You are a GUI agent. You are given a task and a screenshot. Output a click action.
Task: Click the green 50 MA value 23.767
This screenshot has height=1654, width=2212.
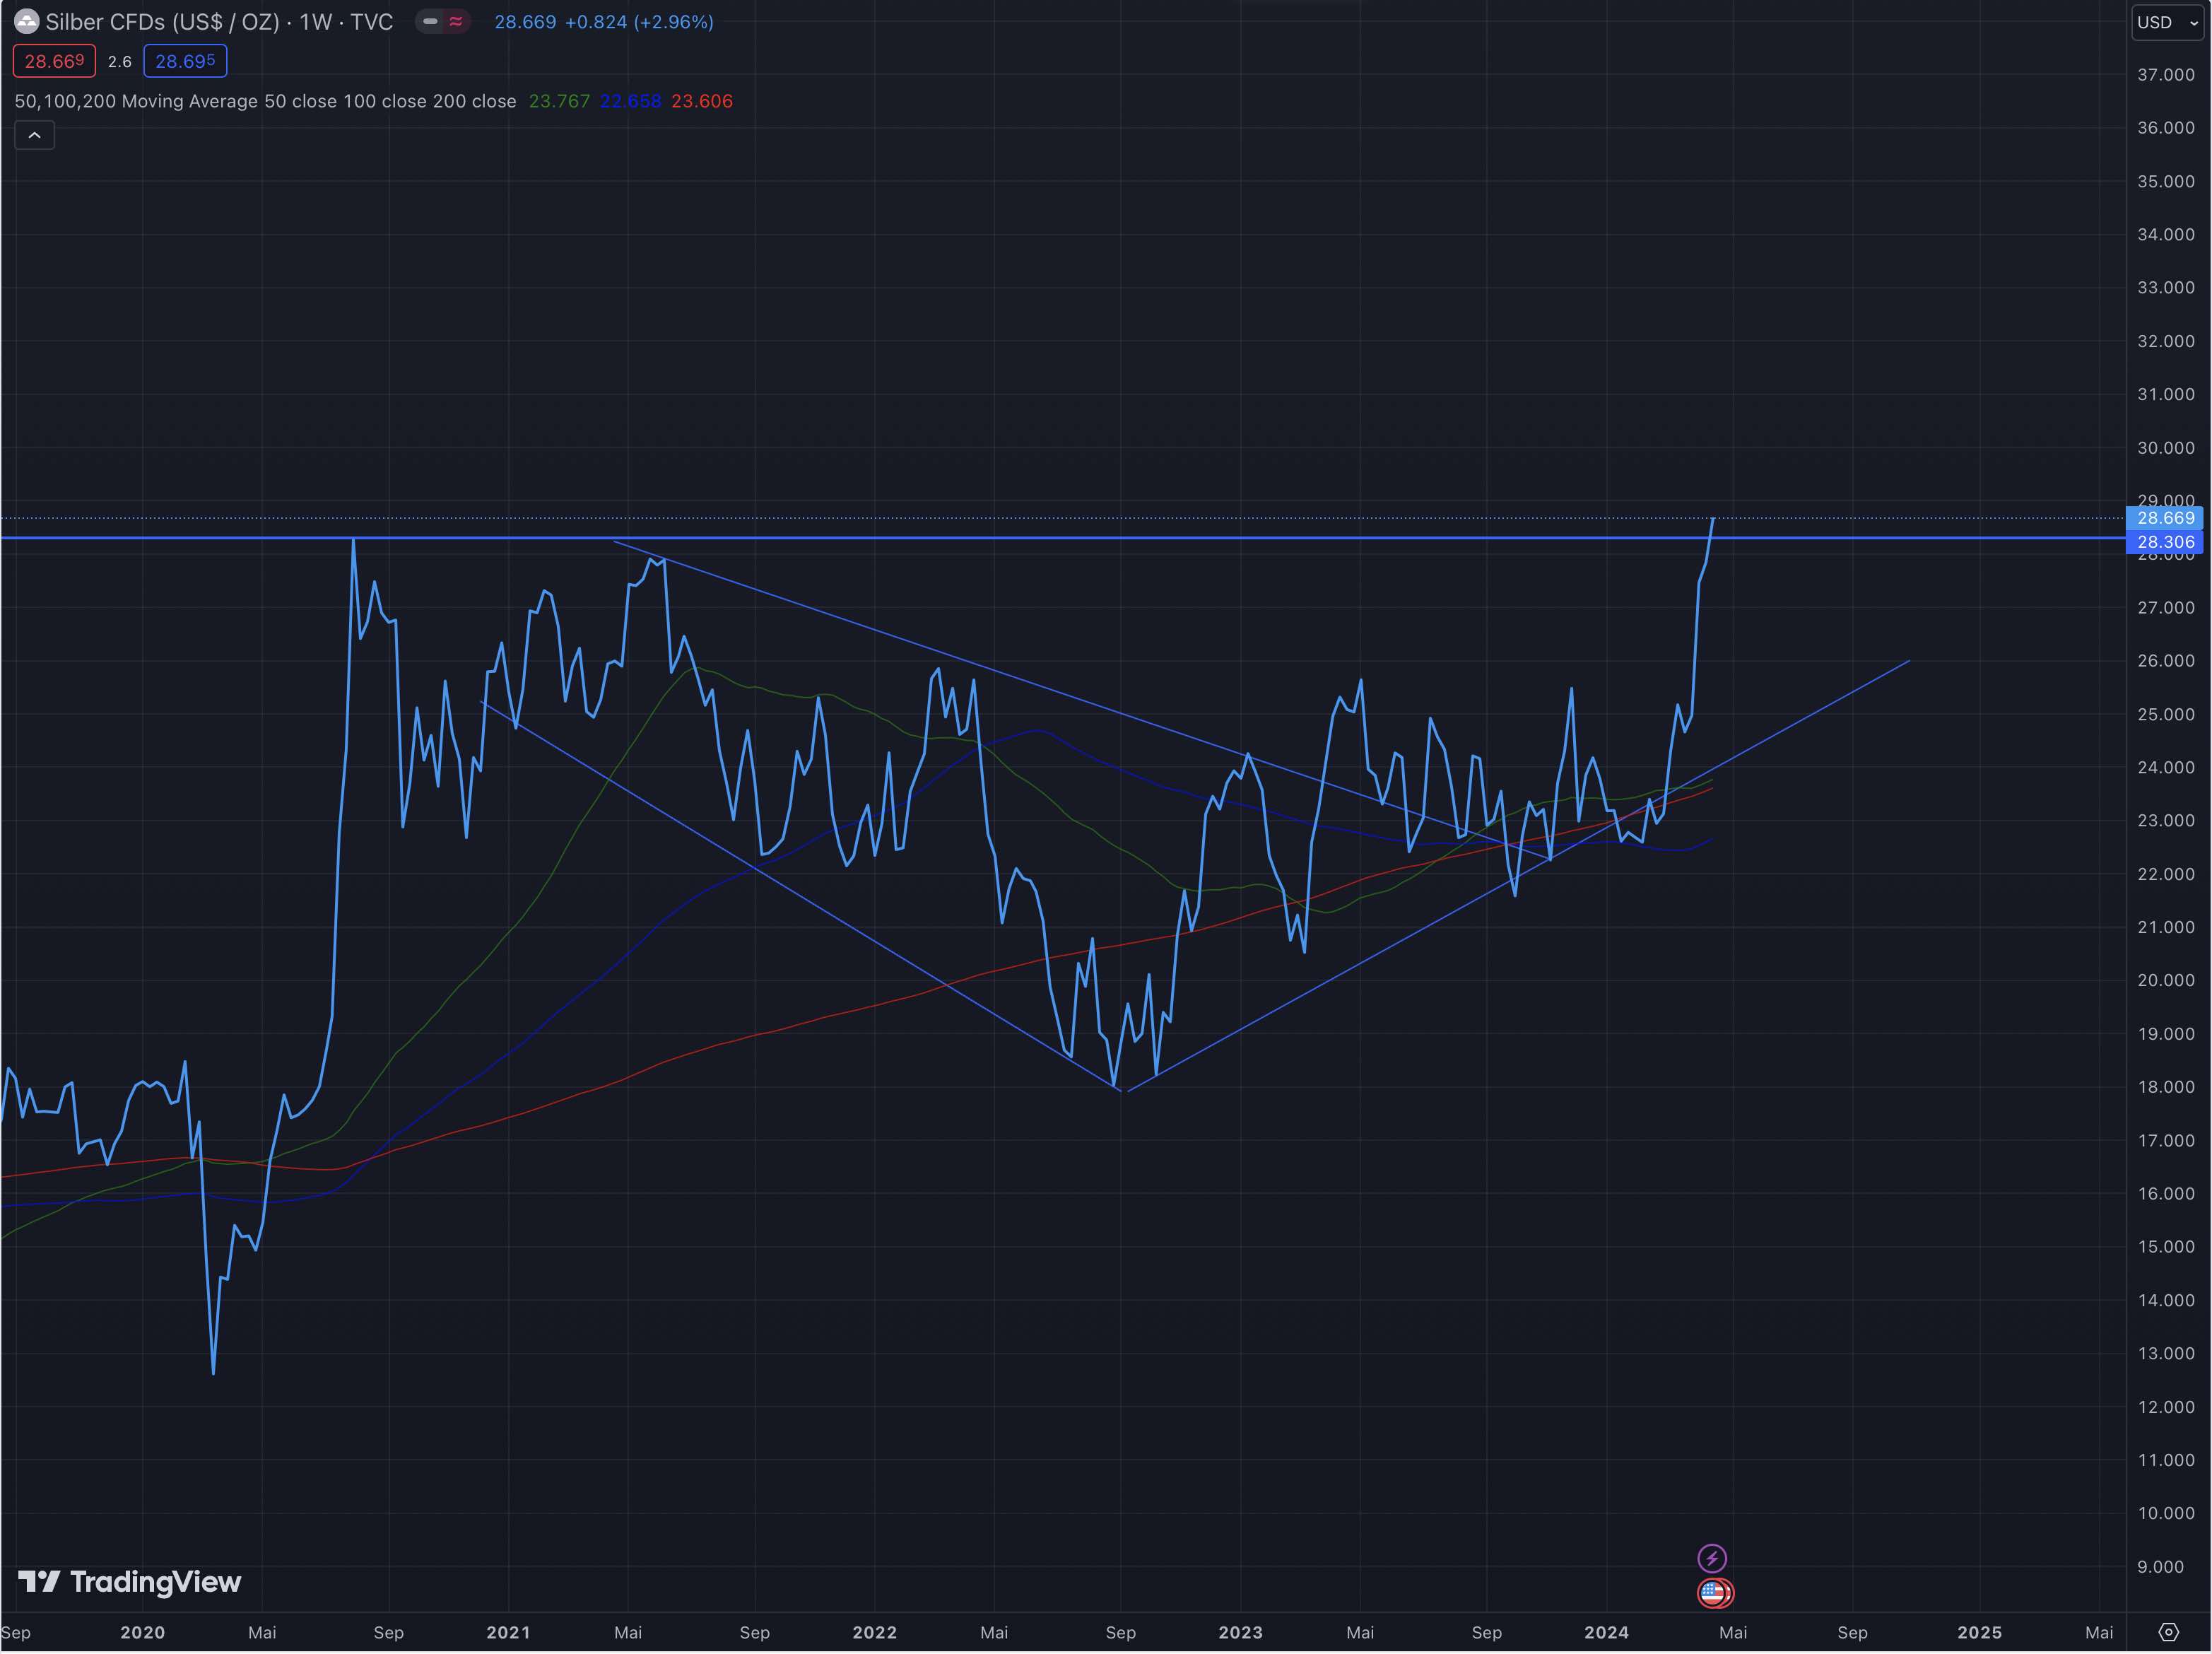coord(559,101)
